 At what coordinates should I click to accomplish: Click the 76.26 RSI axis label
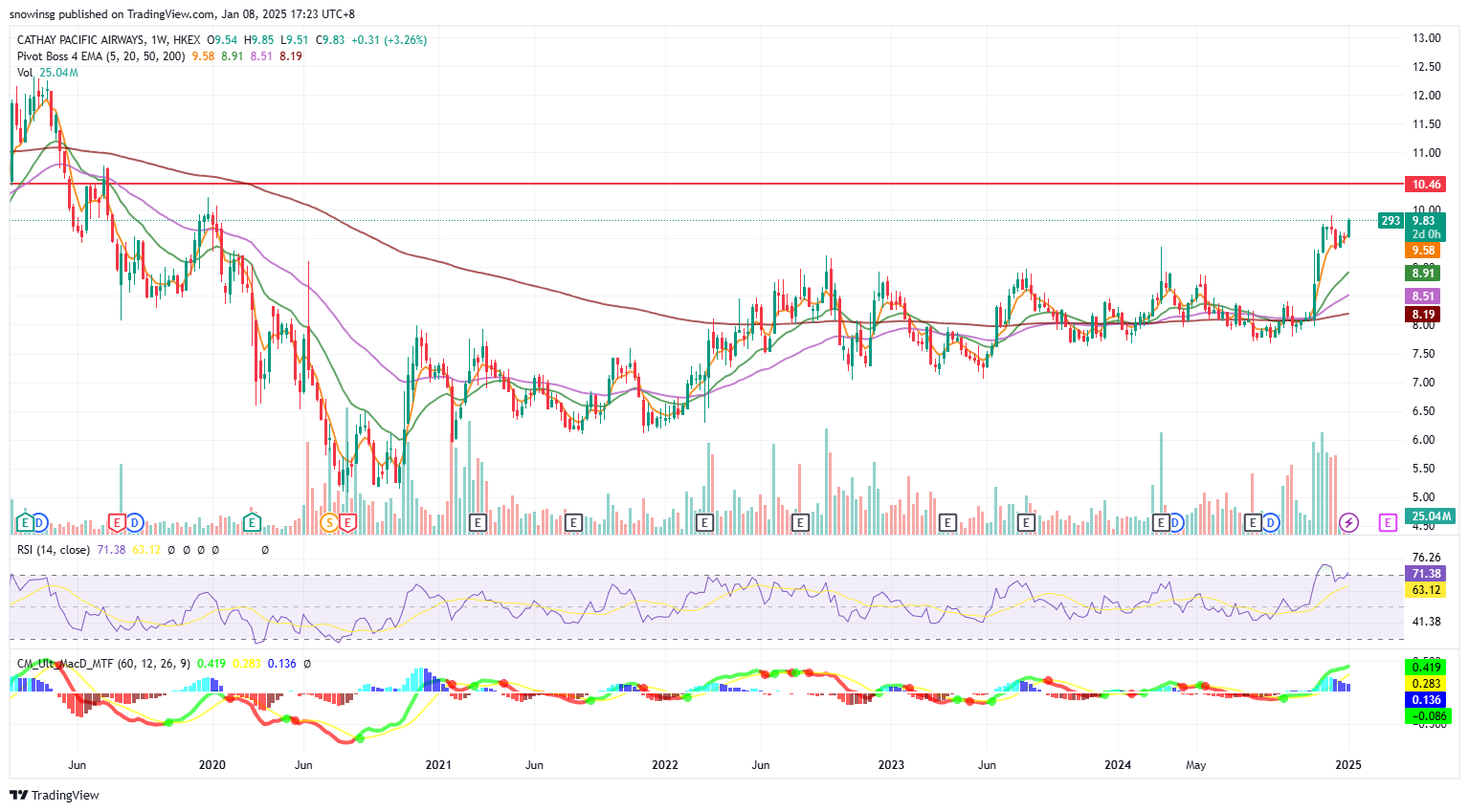[1427, 558]
